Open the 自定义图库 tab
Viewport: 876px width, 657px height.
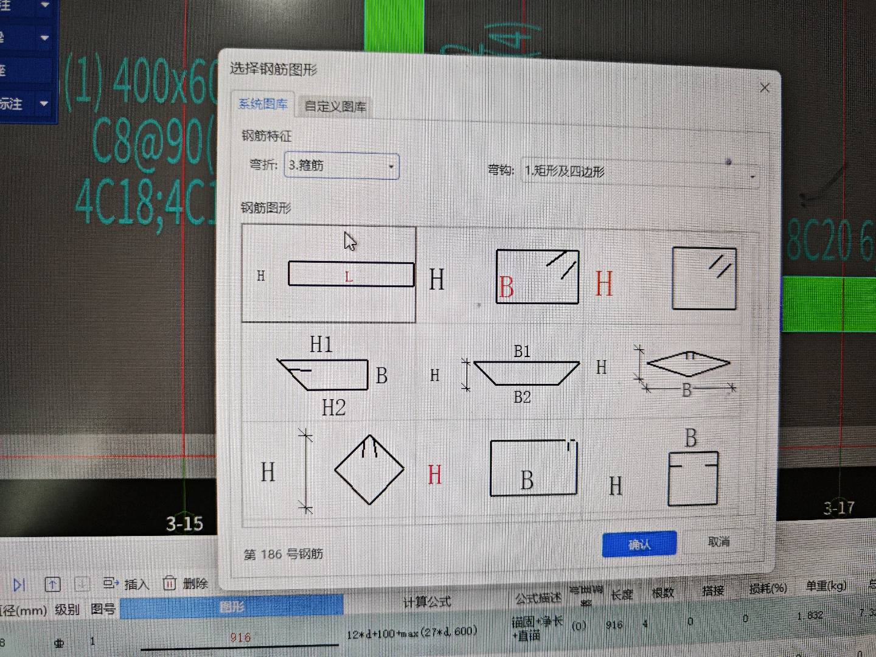335,106
